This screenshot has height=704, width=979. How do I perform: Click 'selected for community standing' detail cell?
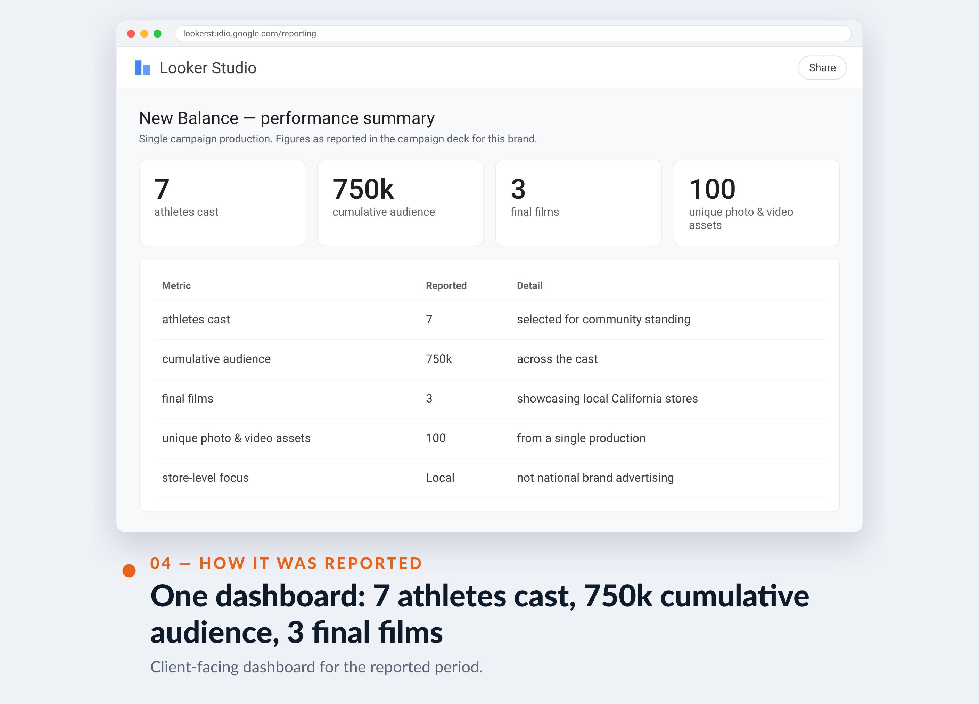pos(603,320)
